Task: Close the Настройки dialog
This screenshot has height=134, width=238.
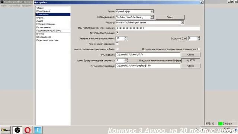Action: click(x=202, y=2)
